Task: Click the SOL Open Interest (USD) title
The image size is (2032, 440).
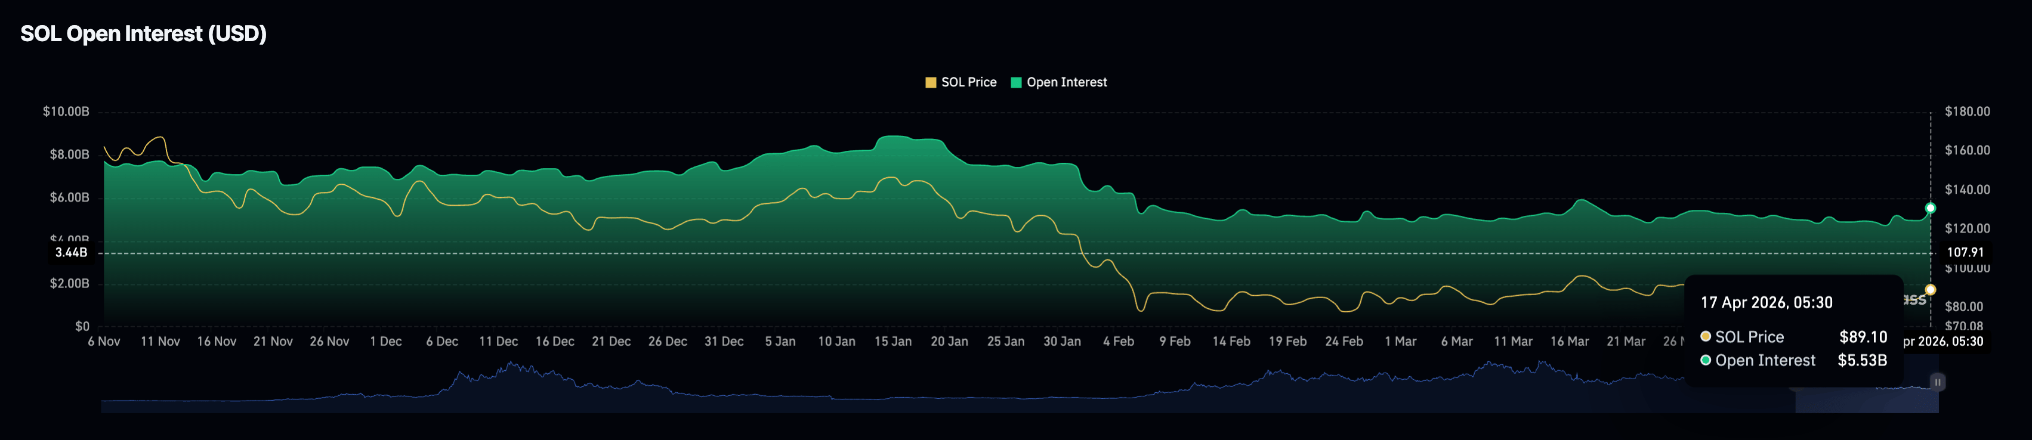Action: tap(144, 34)
